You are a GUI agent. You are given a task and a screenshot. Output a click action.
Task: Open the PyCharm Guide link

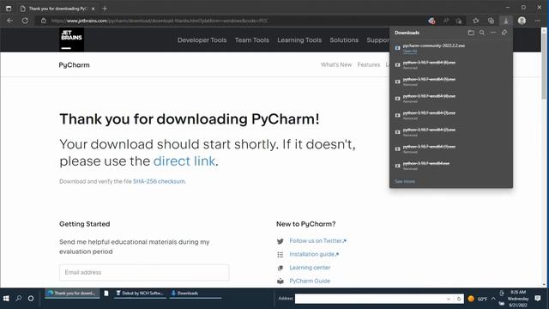tap(310, 281)
